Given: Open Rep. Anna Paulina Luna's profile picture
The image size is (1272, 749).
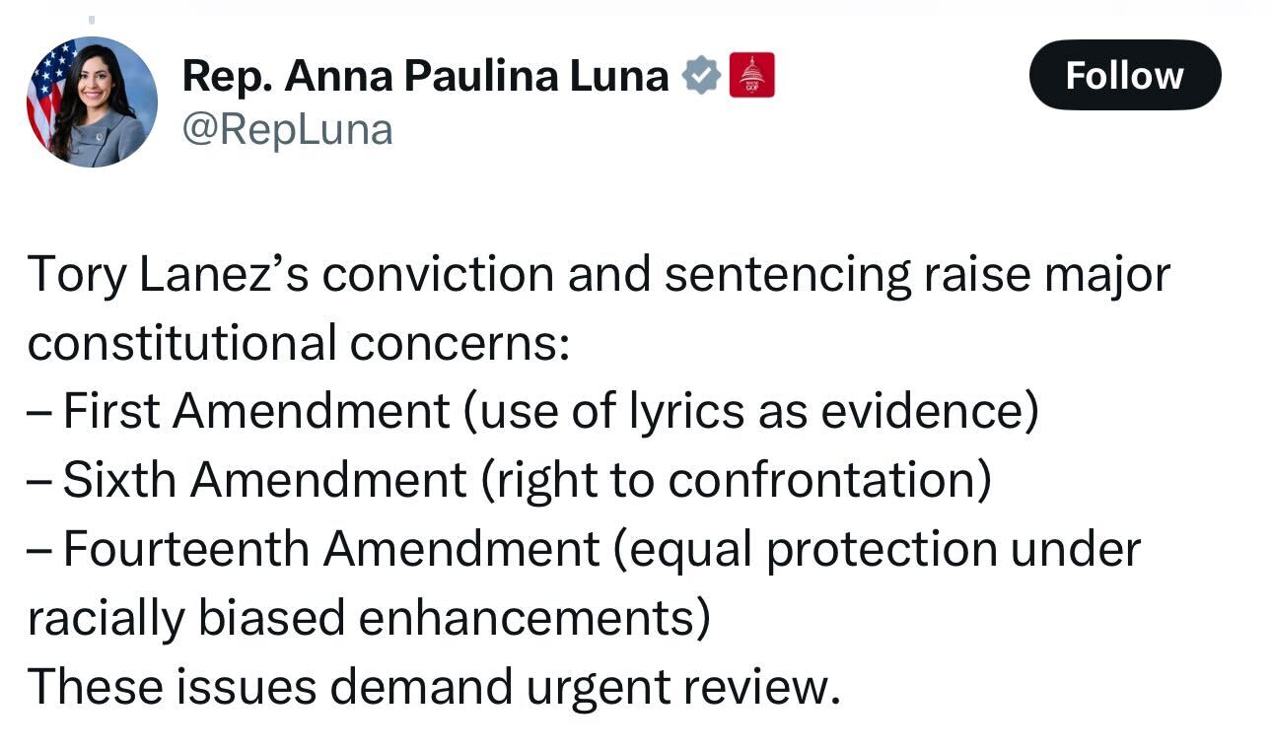Looking at the screenshot, I should pos(92,102).
